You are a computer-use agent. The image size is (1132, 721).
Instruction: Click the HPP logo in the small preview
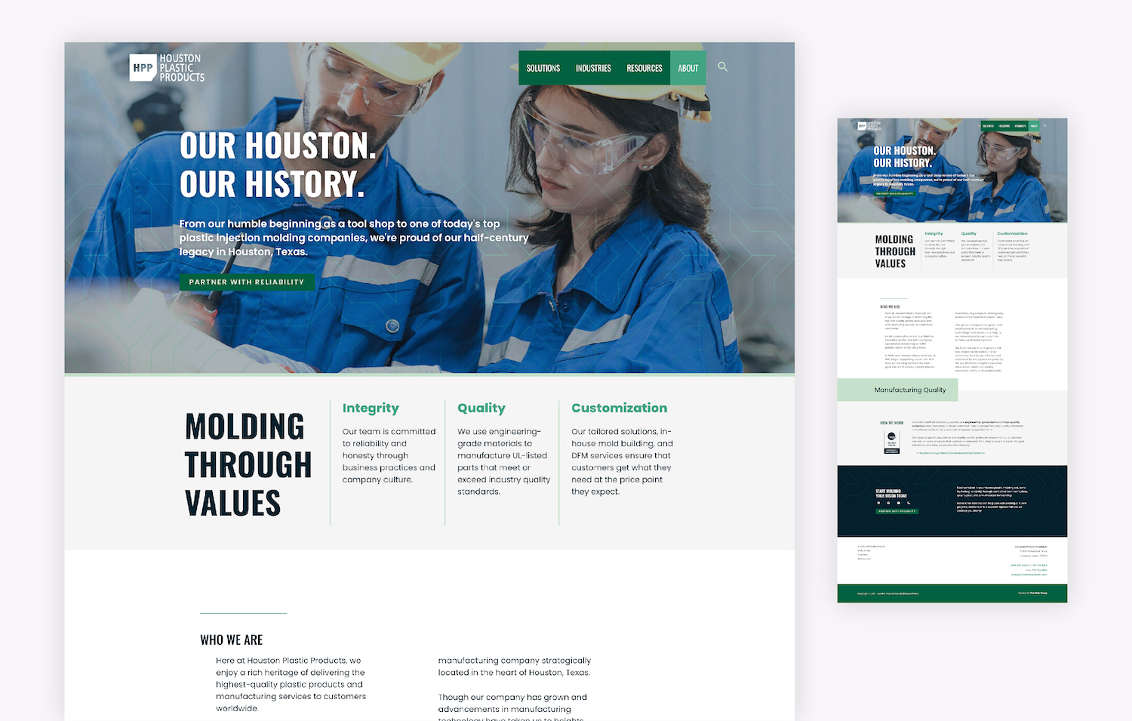click(x=869, y=126)
